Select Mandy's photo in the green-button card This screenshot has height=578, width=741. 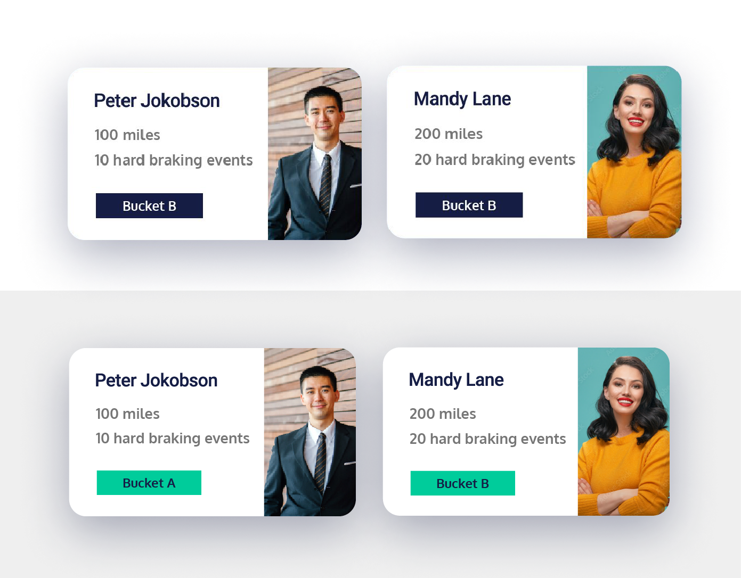click(623, 432)
